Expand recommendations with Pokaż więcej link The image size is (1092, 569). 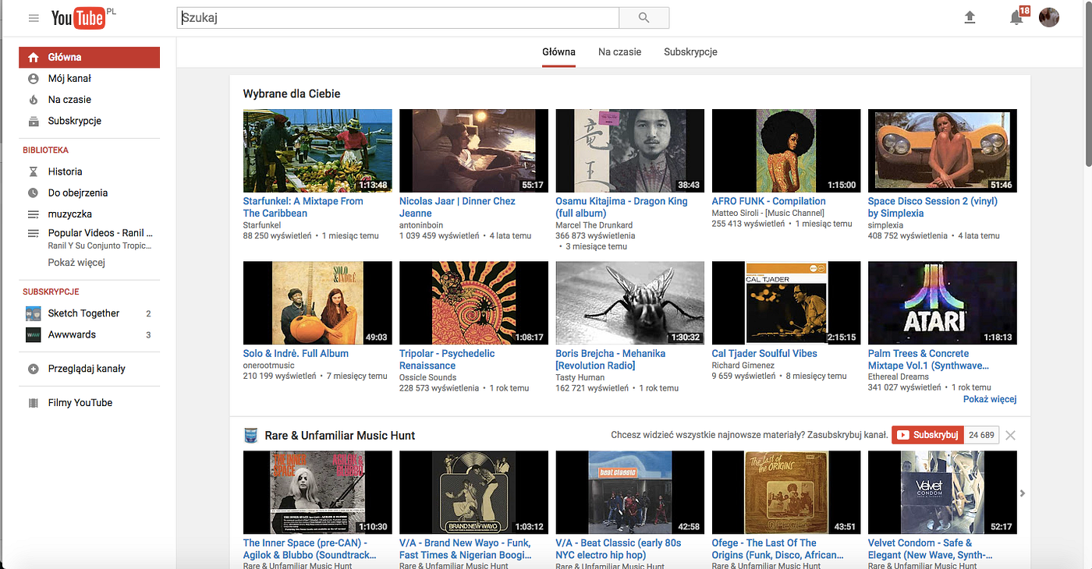tap(990, 399)
